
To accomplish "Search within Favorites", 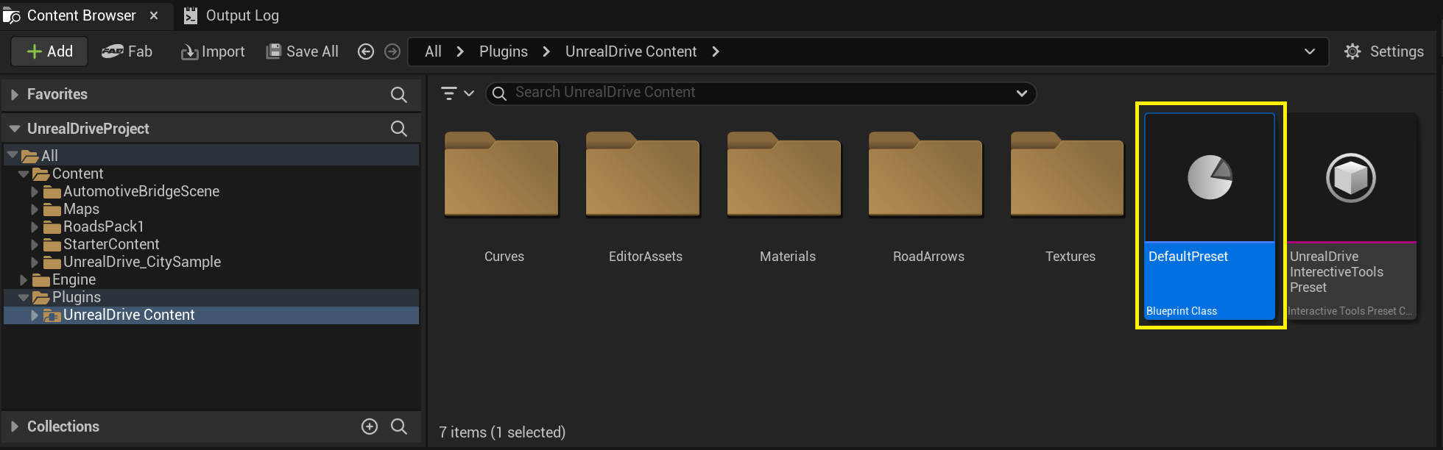I will pos(398,94).
